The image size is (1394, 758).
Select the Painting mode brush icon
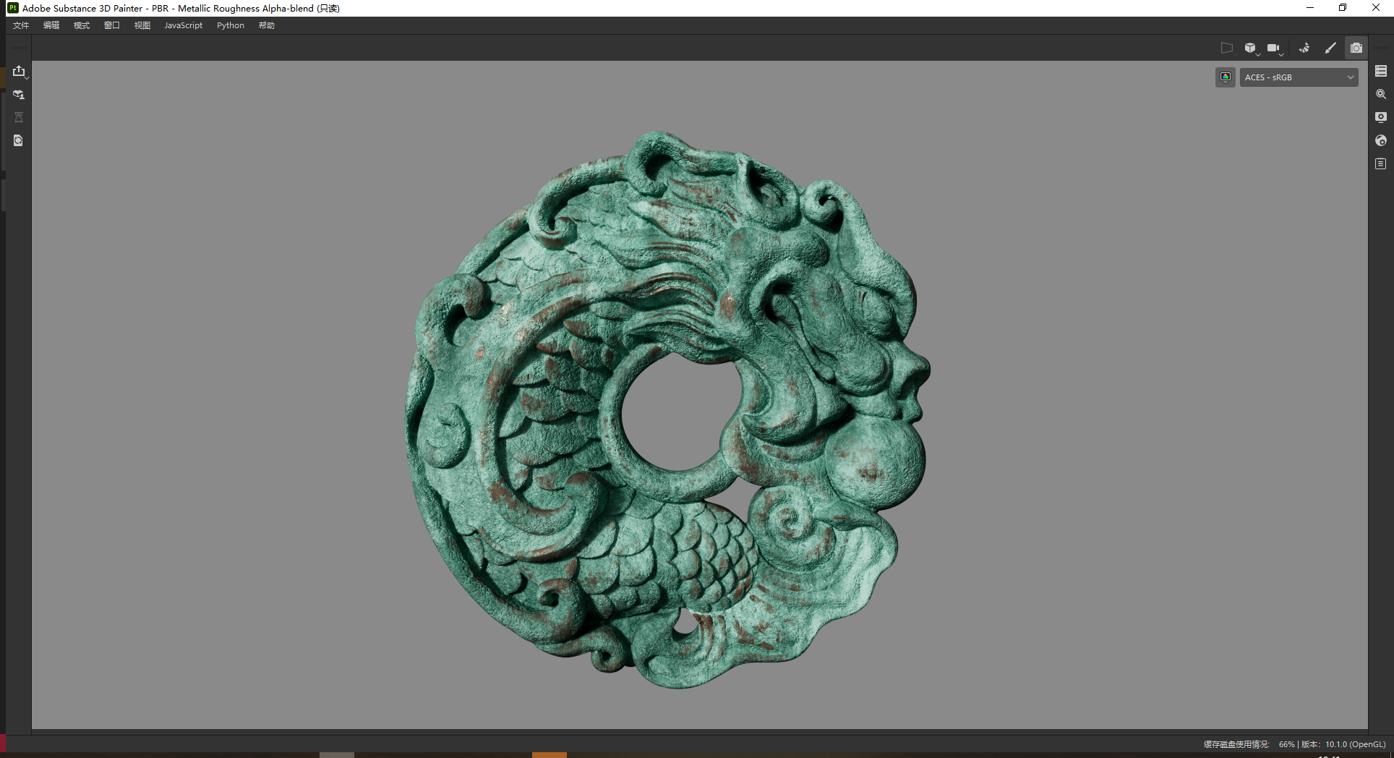[x=1330, y=48]
